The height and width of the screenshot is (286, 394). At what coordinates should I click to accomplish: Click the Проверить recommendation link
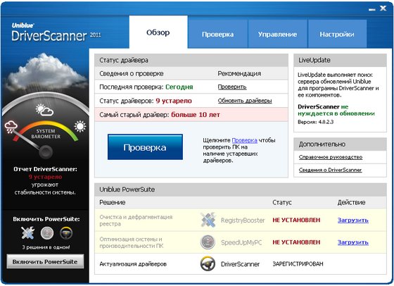pos(232,87)
